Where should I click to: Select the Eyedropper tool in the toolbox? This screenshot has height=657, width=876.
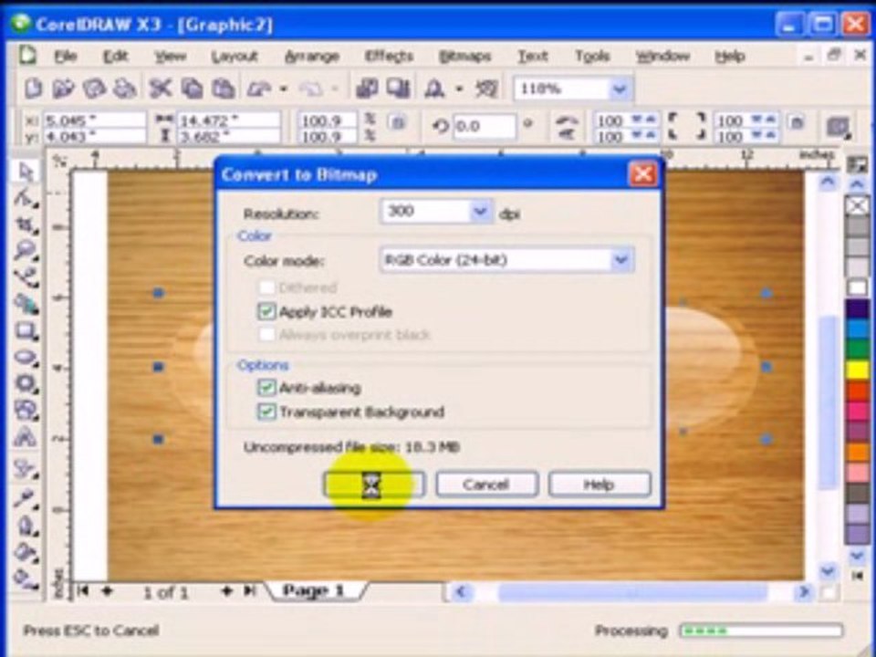[26, 497]
